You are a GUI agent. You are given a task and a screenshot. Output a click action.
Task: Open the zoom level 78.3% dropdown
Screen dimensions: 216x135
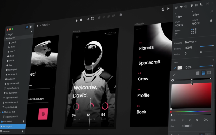click(x=46, y=25)
